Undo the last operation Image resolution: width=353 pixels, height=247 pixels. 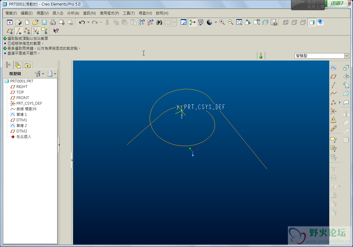pyautogui.click(x=82, y=22)
